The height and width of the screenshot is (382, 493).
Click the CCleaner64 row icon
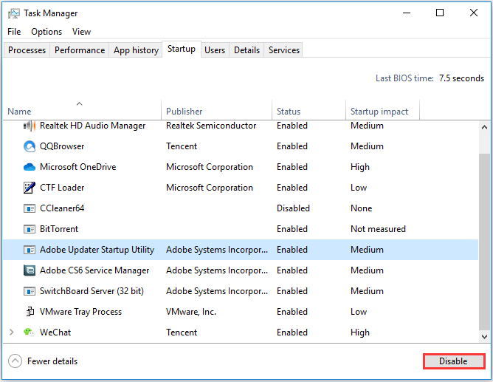tap(30, 208)
